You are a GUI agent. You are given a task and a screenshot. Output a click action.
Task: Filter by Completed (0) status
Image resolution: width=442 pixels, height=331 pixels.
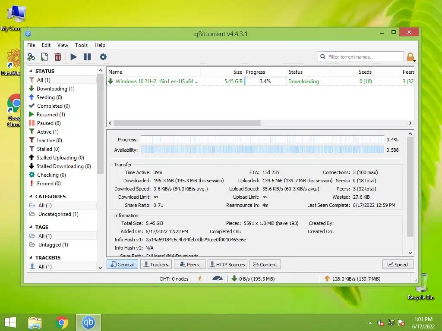[53, 106]
